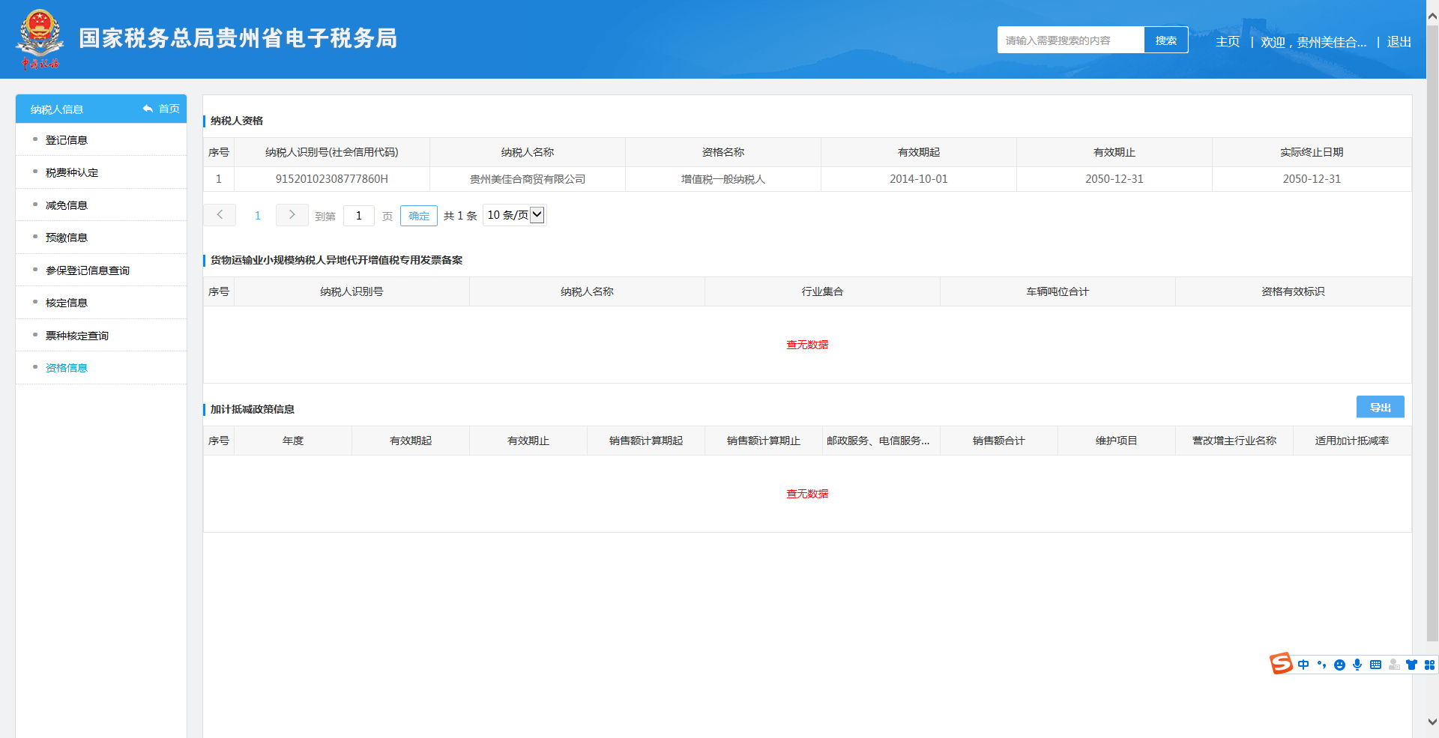Click the header search input field
This screenshot has height=738, width=1439.
coord(1070,40)
